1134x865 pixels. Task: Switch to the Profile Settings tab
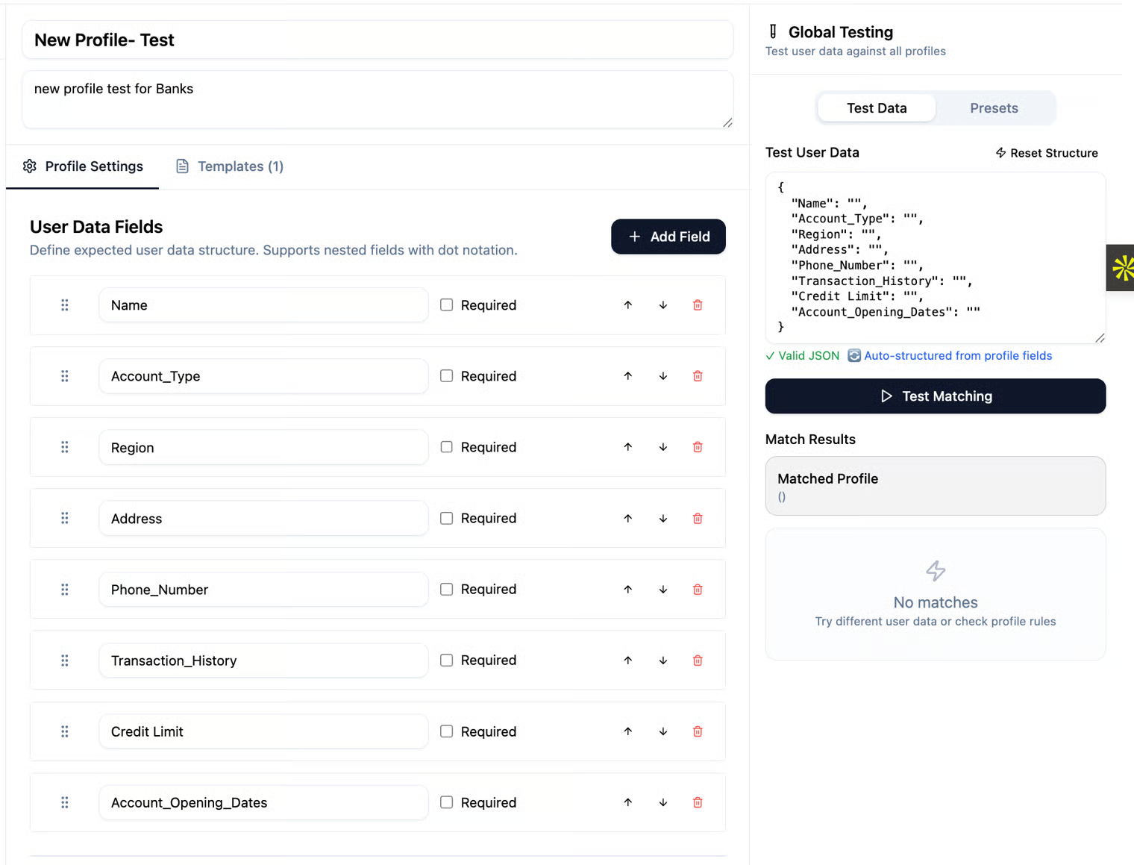[83, 166]
